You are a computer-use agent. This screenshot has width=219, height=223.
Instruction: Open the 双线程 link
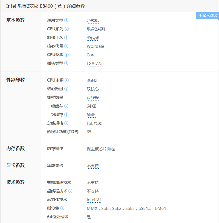click(93, 98)
